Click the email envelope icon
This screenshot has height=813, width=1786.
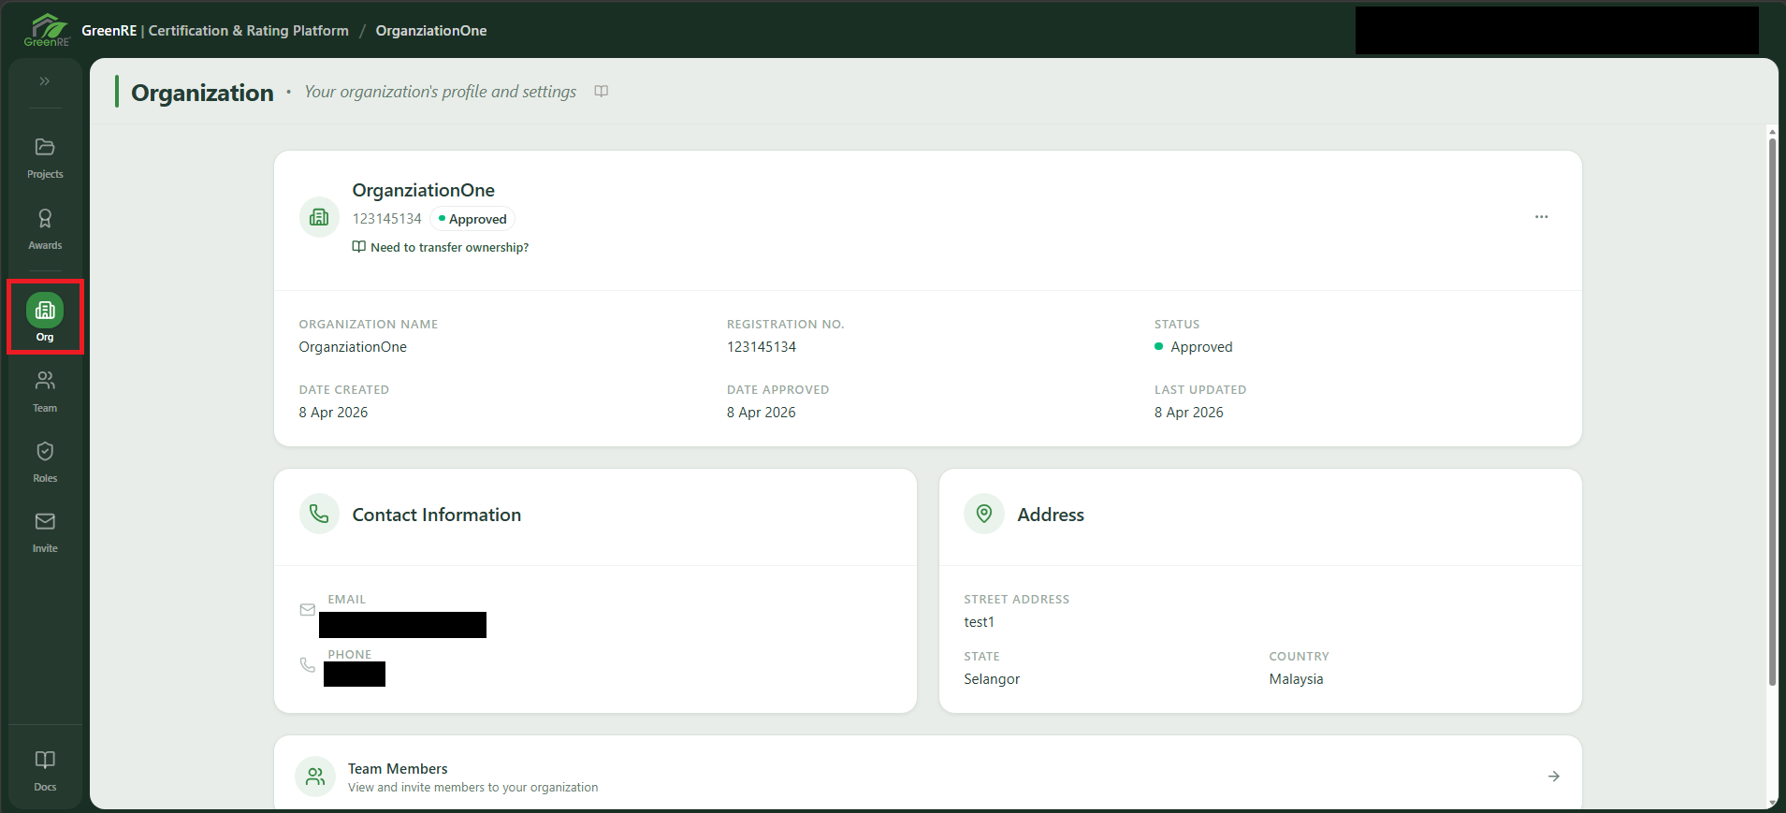click(x=308, y=610)
